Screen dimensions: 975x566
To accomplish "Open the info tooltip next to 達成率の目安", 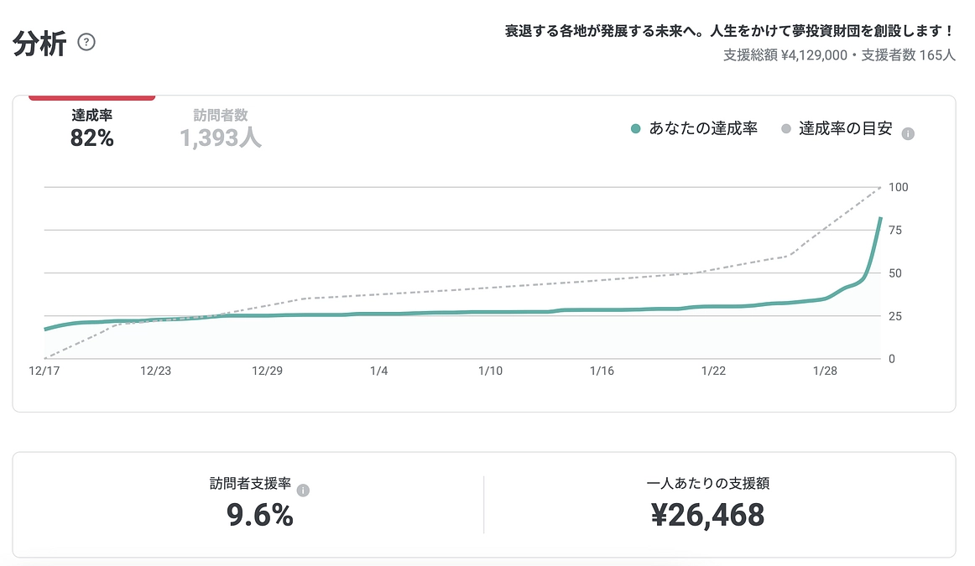I will point(907,132).
